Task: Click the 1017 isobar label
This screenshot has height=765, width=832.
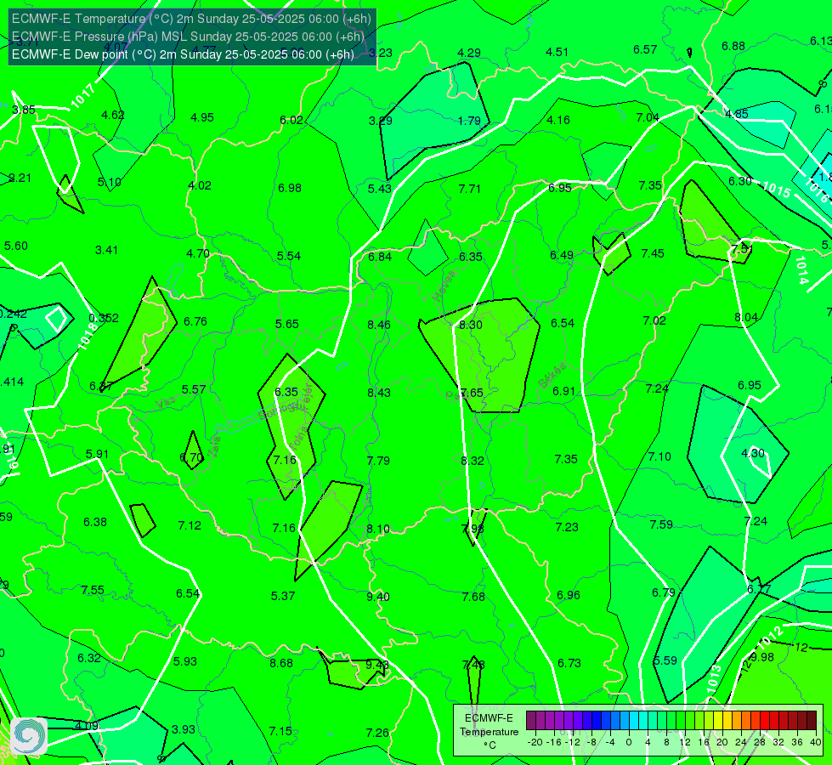Action: (82, 96)
